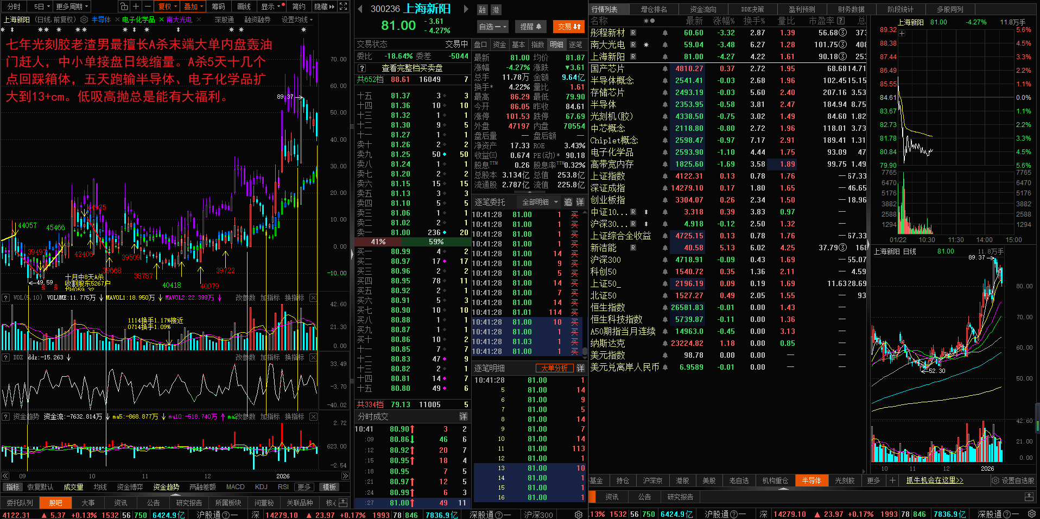Zoom out the K-line chart with the minus icon

148,7
